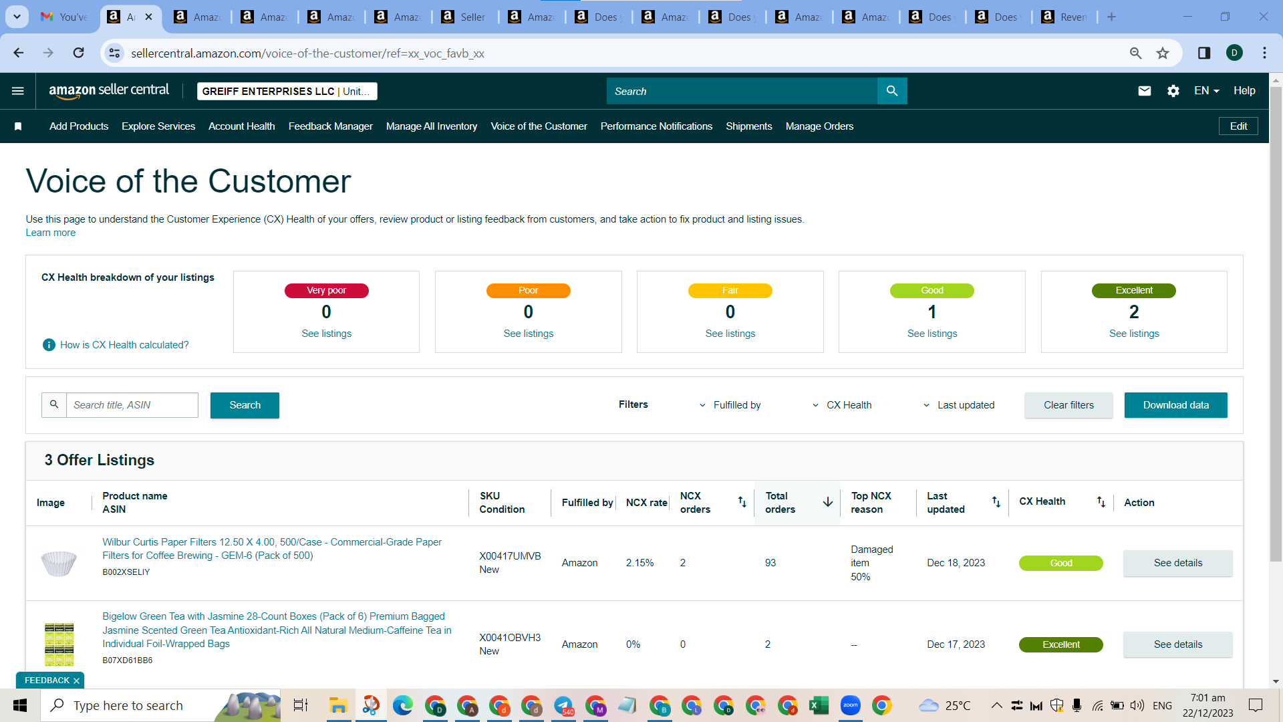See listings under Good
The height and width of the screenshot is (722, 1283).
(x=932, y=334)
